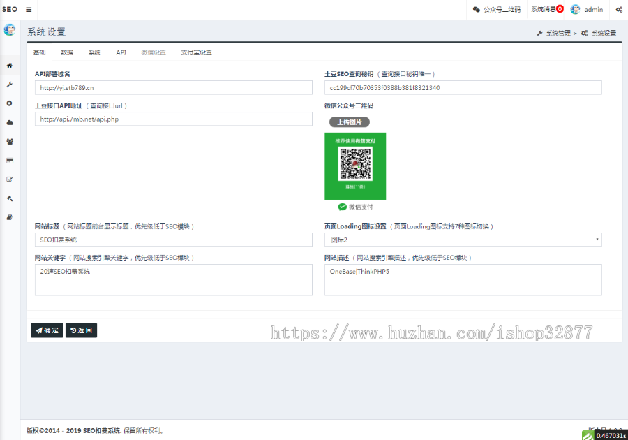
Task: Open the sidebar wrench icon
Action: [x=10, y=85]
